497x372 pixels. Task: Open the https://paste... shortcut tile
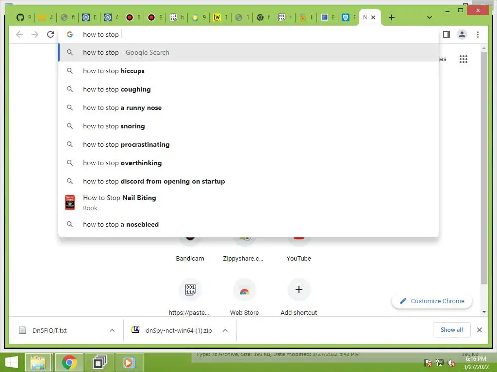(190, 297)
